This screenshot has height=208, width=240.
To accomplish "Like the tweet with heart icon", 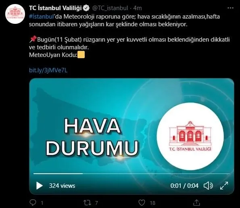I will point(142,203).
